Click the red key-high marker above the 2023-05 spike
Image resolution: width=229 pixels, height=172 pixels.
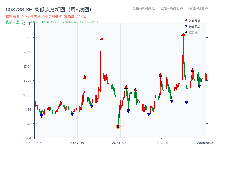coord(85,77)
